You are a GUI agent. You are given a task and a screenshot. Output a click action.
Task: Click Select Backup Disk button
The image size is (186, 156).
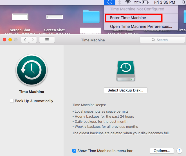[126, 90]
